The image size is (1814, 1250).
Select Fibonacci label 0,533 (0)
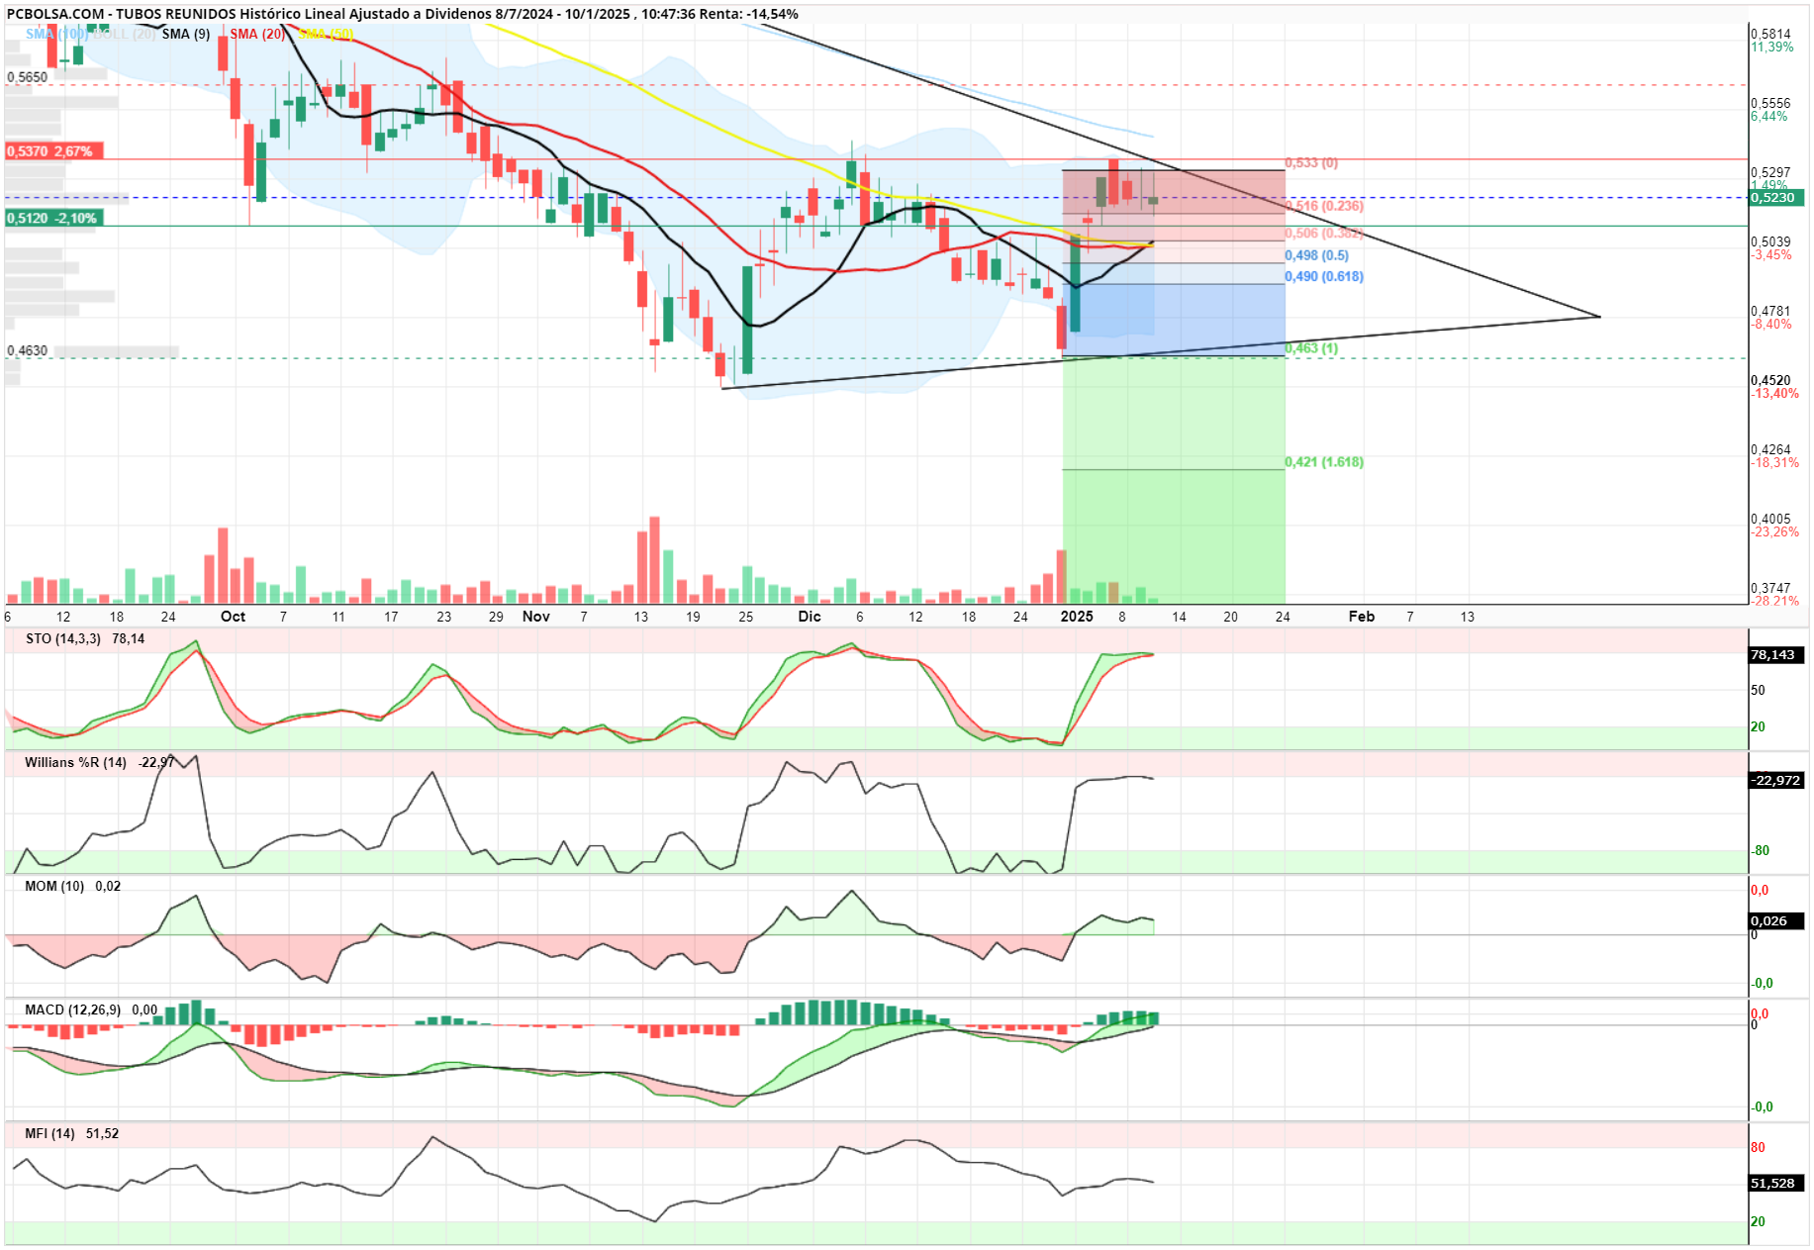pyautogui.click(x=1311, y=162)
